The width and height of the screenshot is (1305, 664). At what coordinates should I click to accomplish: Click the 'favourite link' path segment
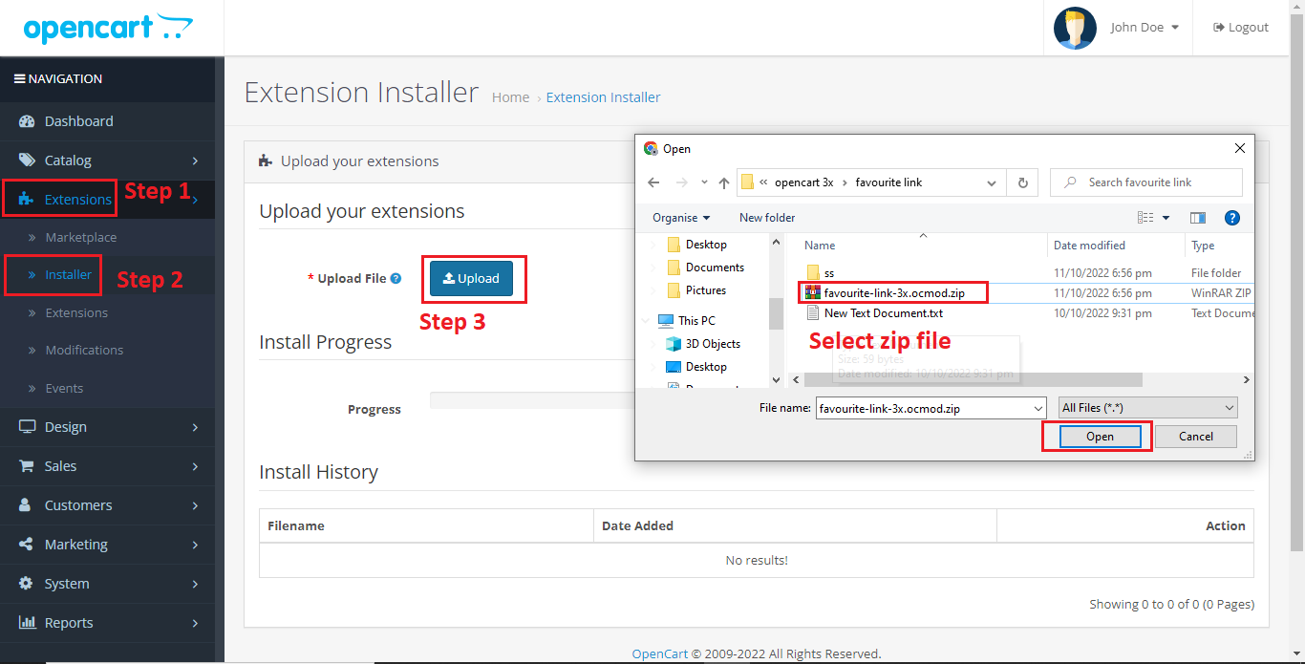pos(888,182)
